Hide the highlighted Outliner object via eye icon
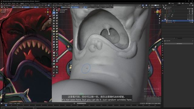194x109 pixels. pyautogui.click(x=191, y=21)
